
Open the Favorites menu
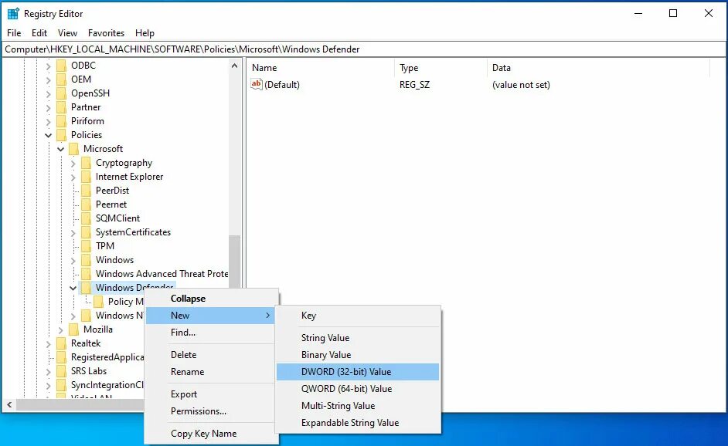click(107, 33)
